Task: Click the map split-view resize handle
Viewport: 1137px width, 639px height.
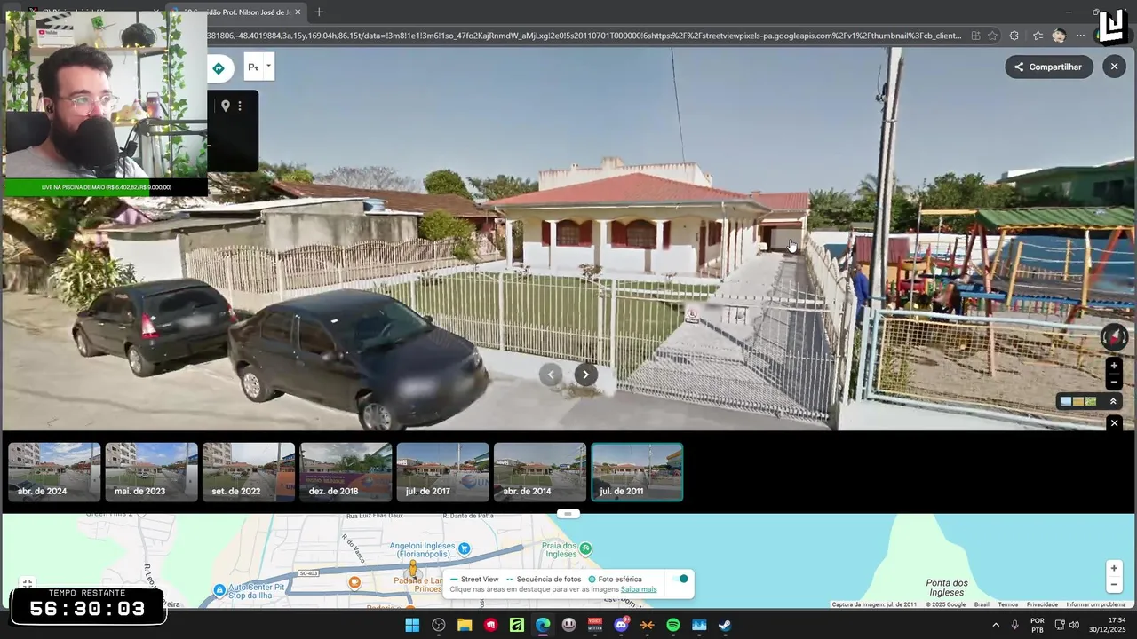Action: coord(568,514)
